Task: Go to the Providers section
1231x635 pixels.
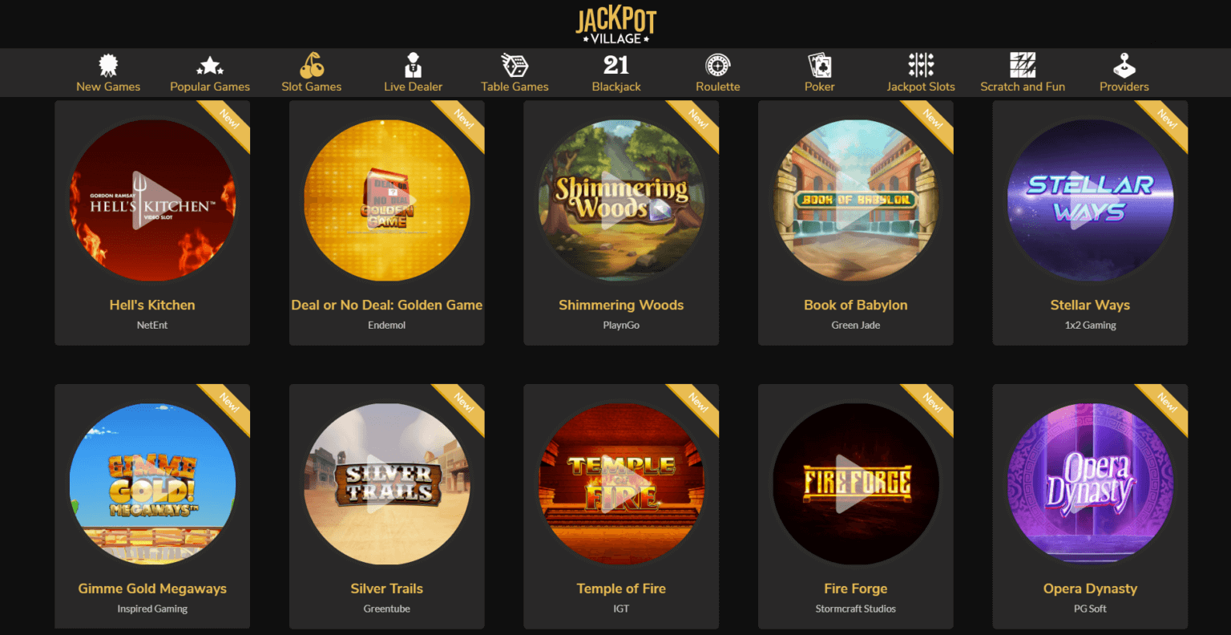Action: click(x=1124, y=73)
